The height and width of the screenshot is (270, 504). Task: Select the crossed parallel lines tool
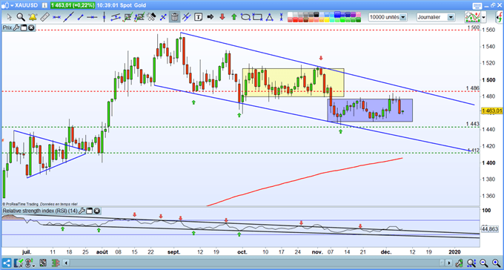point(187,17)
